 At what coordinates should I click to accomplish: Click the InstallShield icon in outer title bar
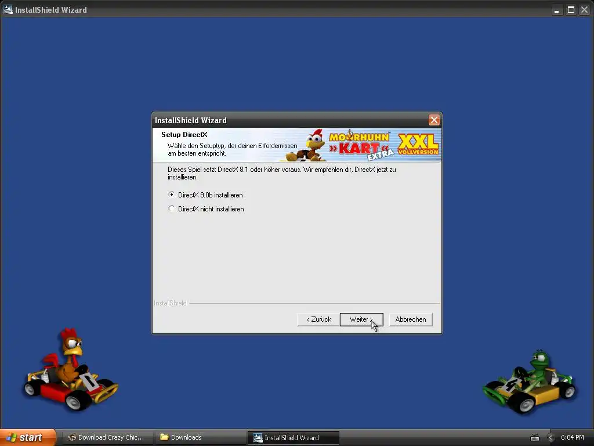point(8,9)
